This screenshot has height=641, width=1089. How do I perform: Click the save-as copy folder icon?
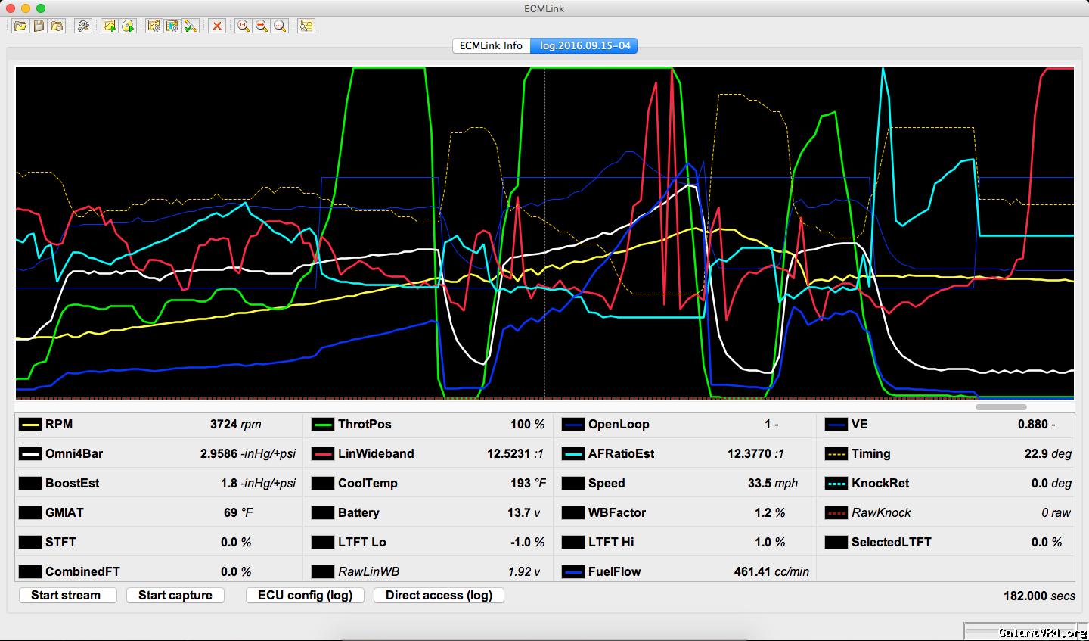click(x=57, y=26)
